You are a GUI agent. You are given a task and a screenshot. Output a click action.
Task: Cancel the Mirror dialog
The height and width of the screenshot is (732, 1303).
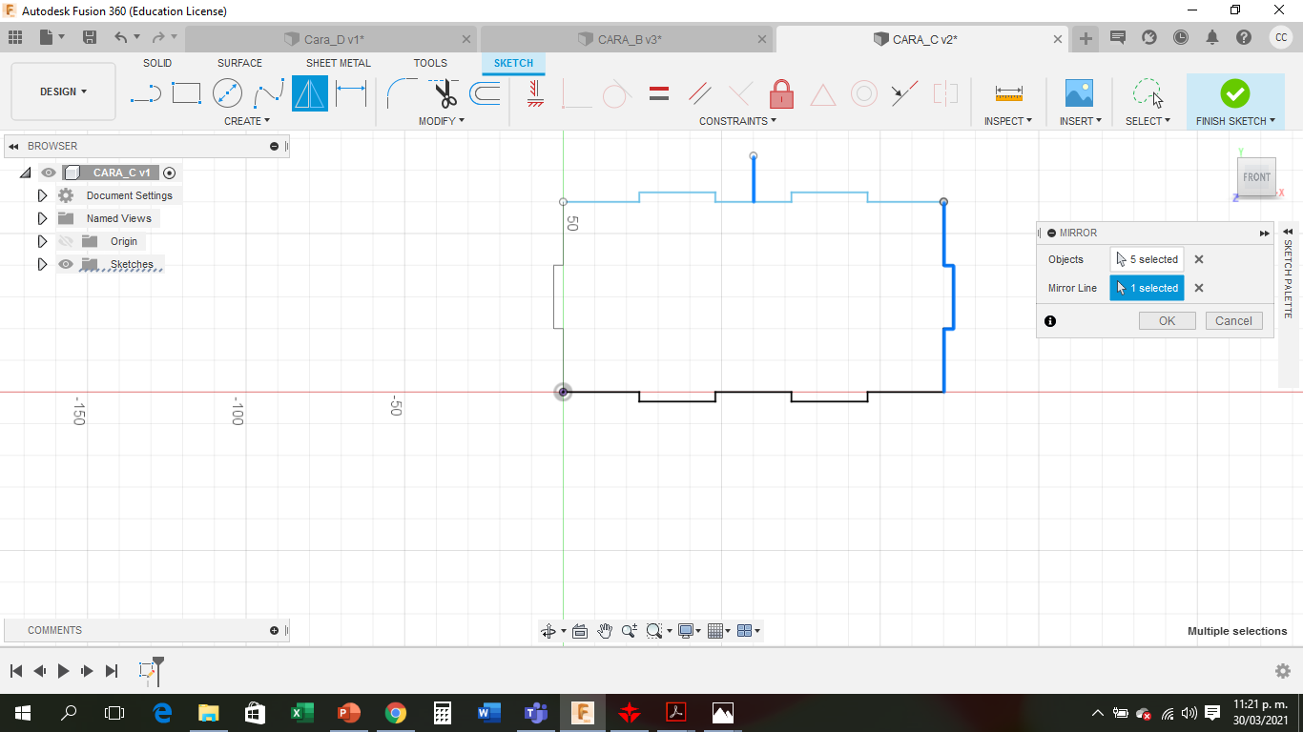(x=1233, y=321)
